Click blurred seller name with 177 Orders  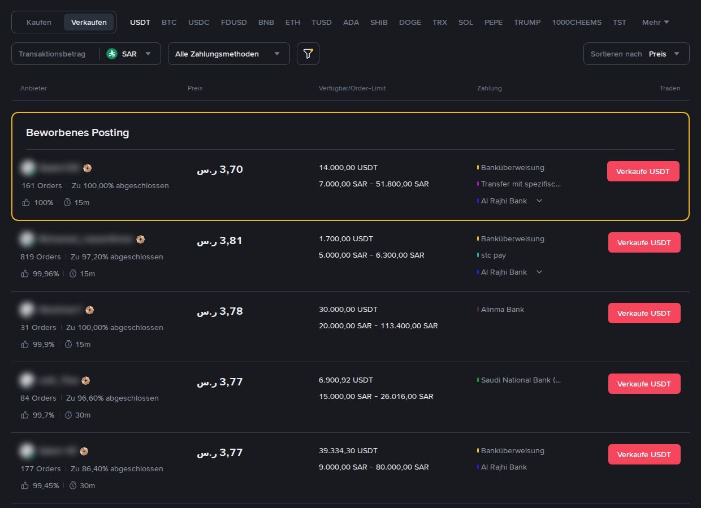point(57,451)
